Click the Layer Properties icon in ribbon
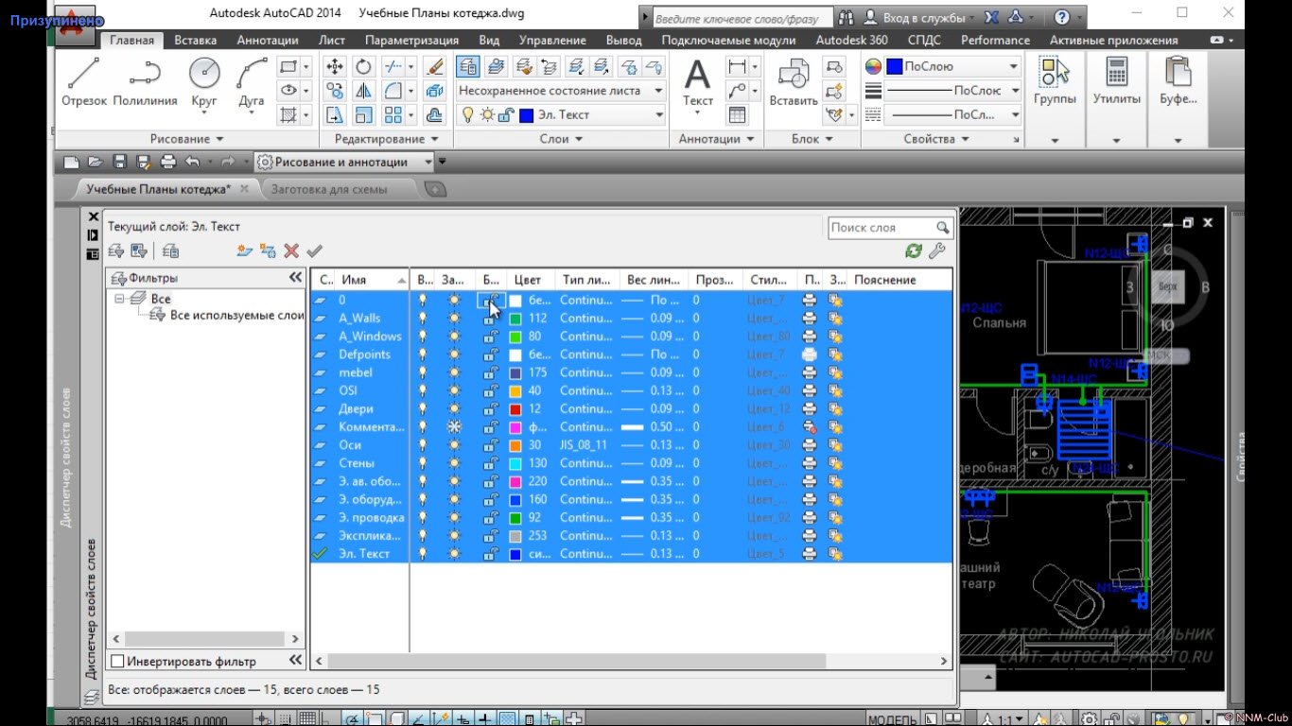 pos(467,66)
